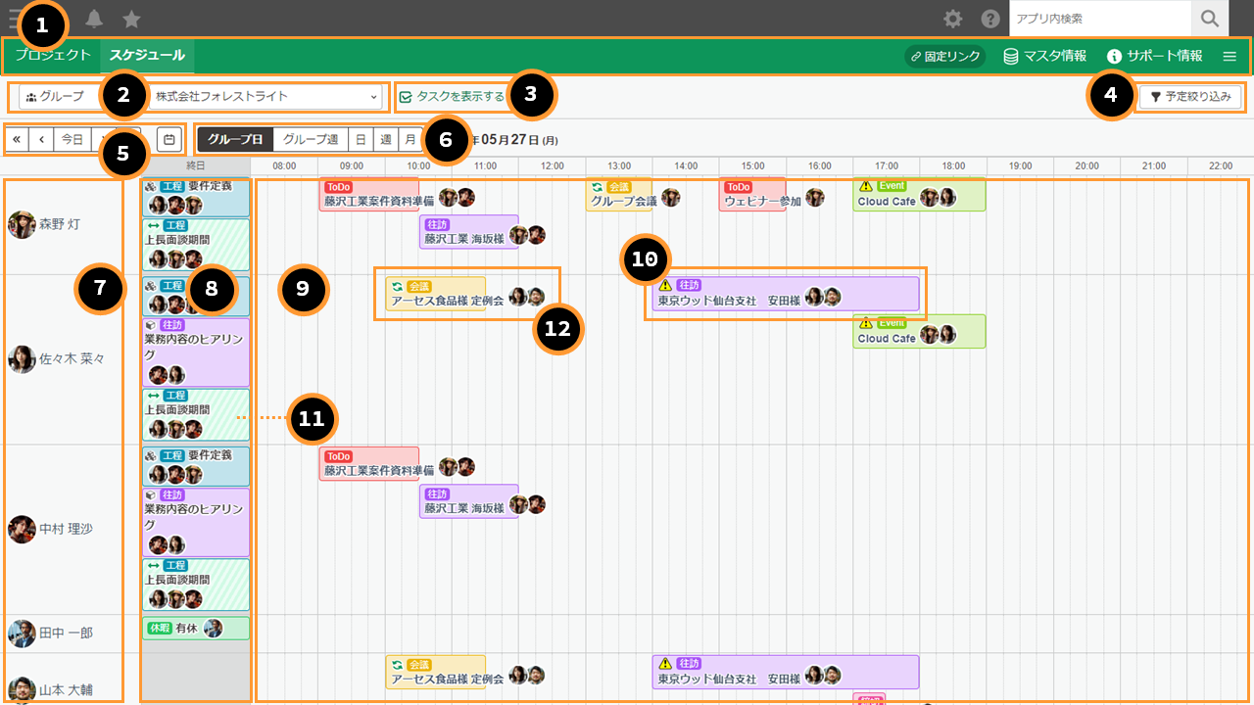Focus the アプリ内検索 search field
1254x705 pixels.
click(x=1100, y=19)
